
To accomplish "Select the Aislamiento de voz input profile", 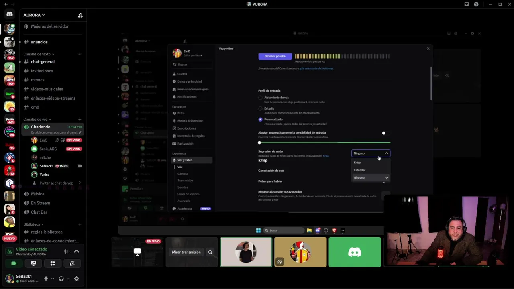I will (260, 98).
